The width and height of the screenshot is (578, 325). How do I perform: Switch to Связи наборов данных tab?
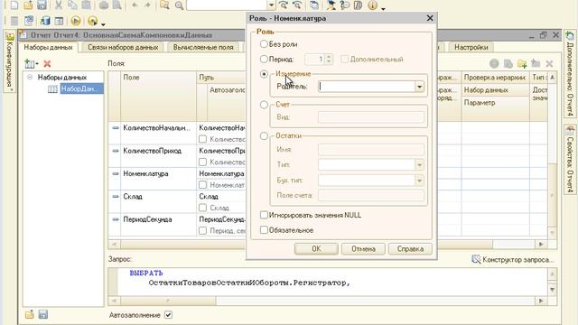123,47
